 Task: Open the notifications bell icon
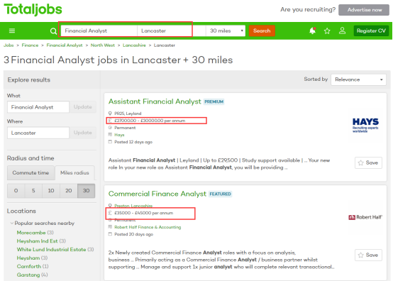(312, 31)
